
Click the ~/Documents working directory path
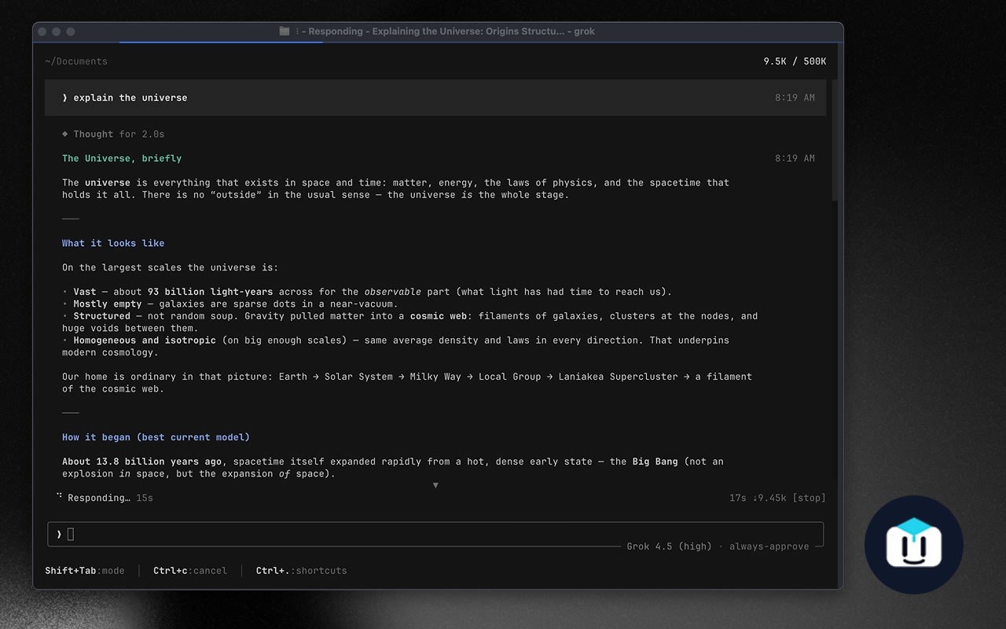coord(76,61)
